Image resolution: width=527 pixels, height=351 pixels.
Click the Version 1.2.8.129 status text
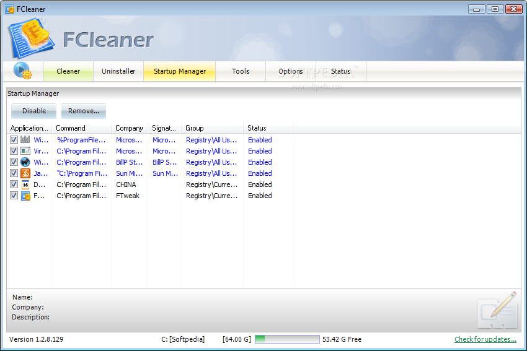[36, 339]
